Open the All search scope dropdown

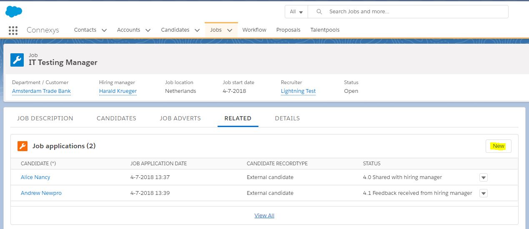pyautogui.click(x=296, y=12)
